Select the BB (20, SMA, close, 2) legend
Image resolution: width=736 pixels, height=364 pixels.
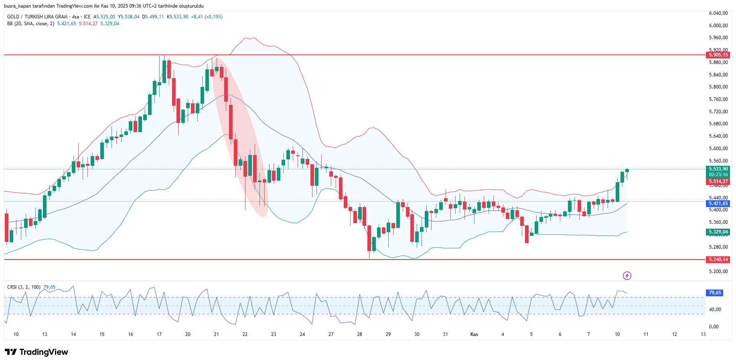point(30,24)
